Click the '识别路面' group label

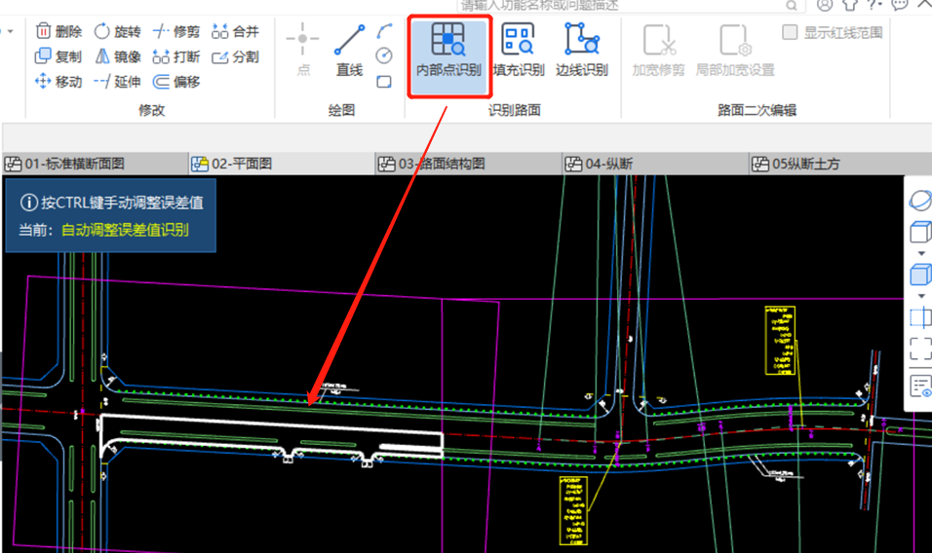click(x=514, y=110)
